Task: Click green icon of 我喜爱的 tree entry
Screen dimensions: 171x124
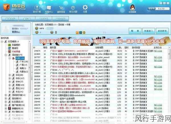Action: (x=10, y=45)
